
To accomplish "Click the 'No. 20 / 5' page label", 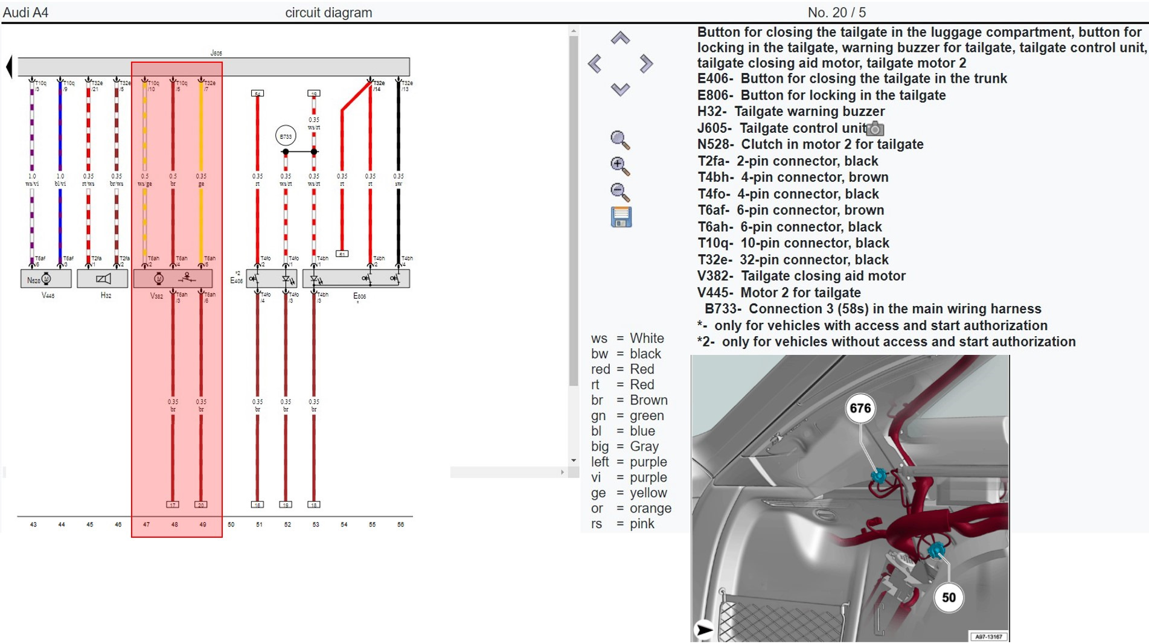I will [837, 13].
